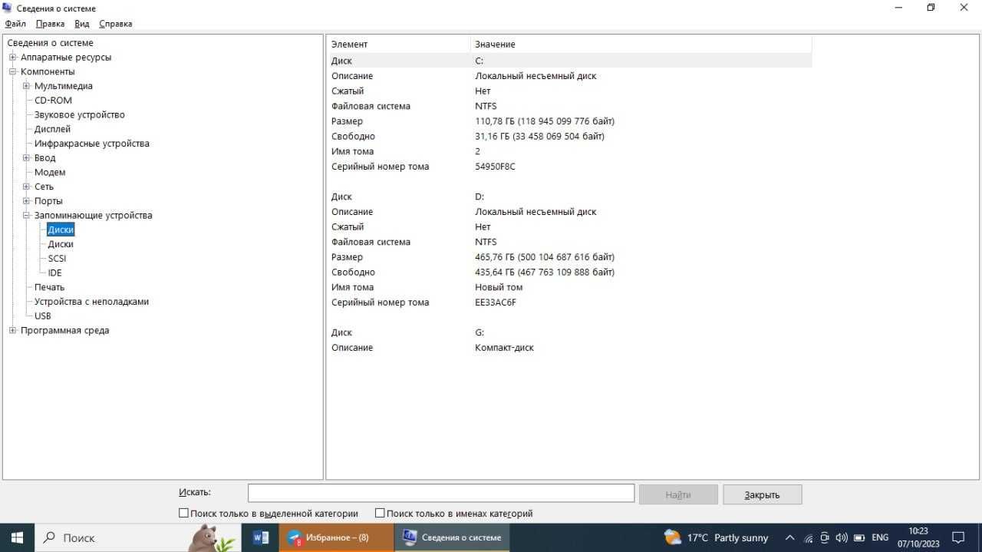Click the volume name Новый том

tap(499, 287)
